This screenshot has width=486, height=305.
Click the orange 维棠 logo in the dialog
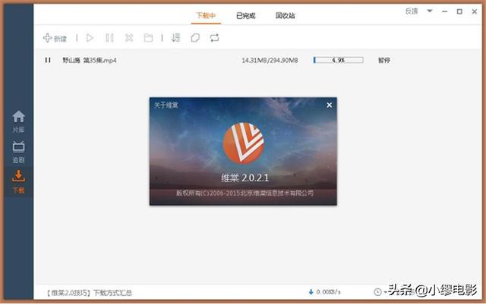pos(244,143)
